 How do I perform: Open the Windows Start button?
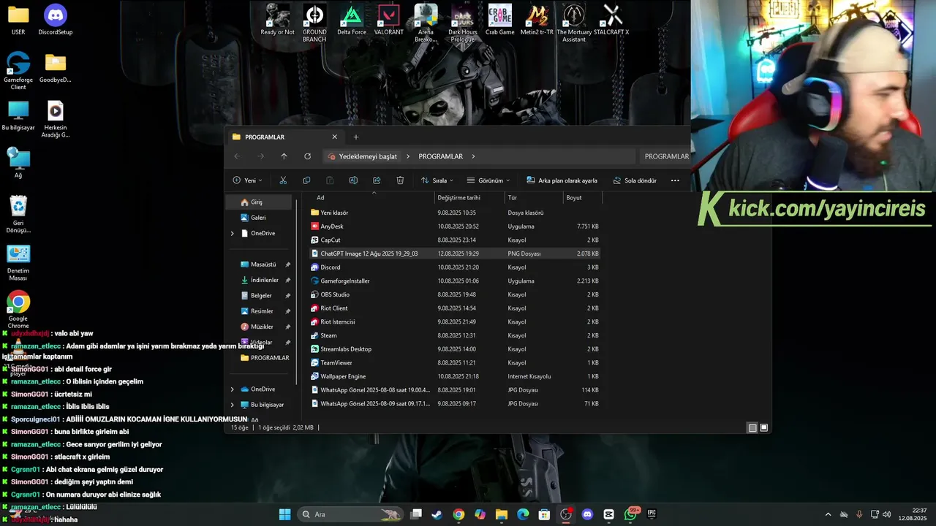[284, 514]
